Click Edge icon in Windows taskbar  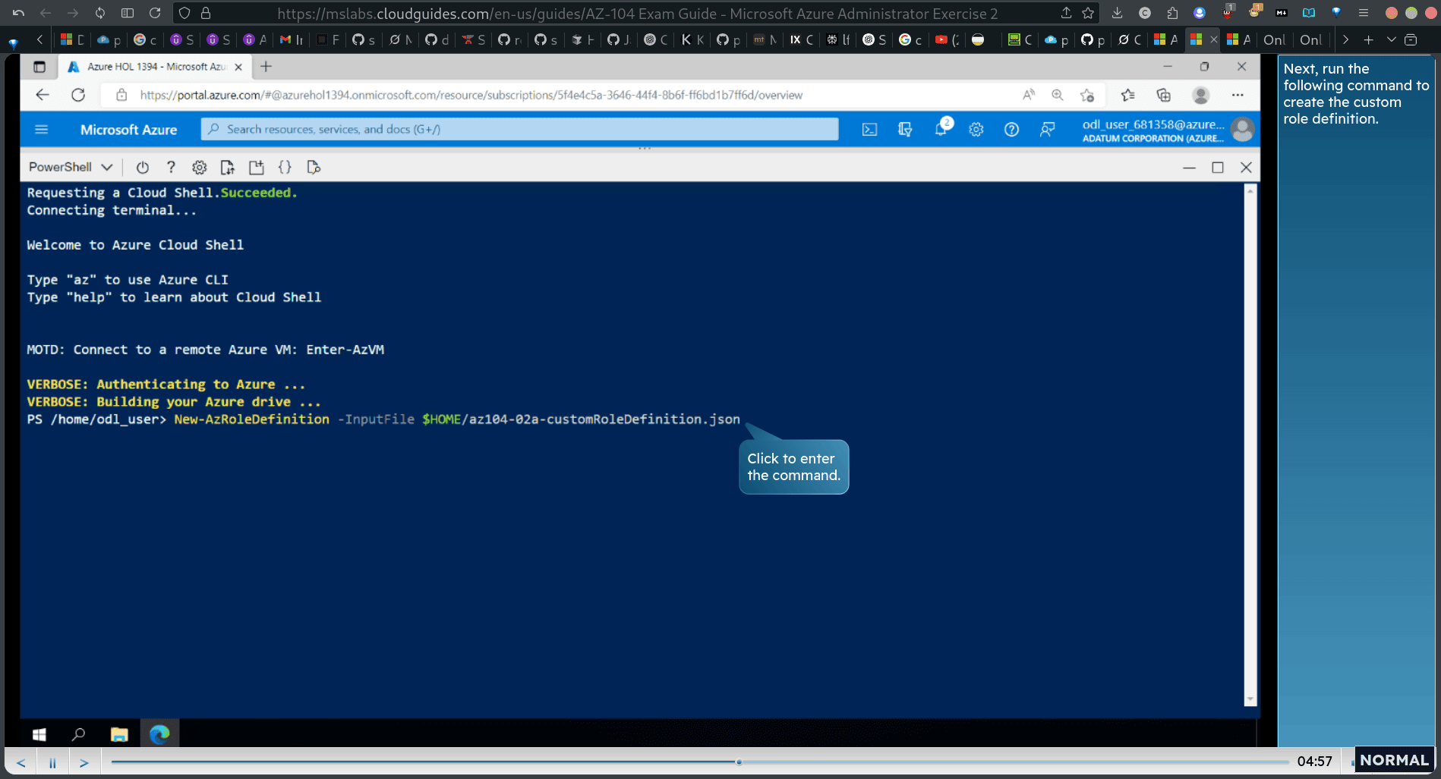(x=159, y=734)
